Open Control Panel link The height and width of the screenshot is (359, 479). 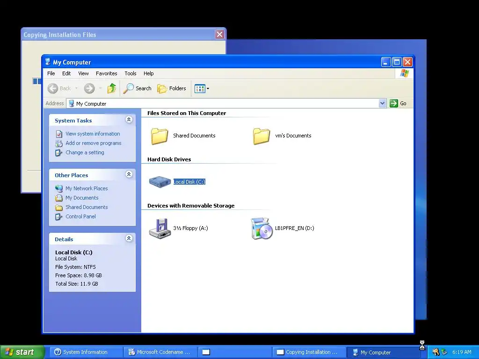click(80, 216)
